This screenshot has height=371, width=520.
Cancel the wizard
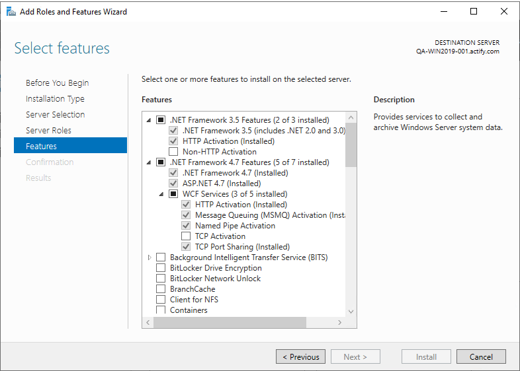(x=481, y=357)
